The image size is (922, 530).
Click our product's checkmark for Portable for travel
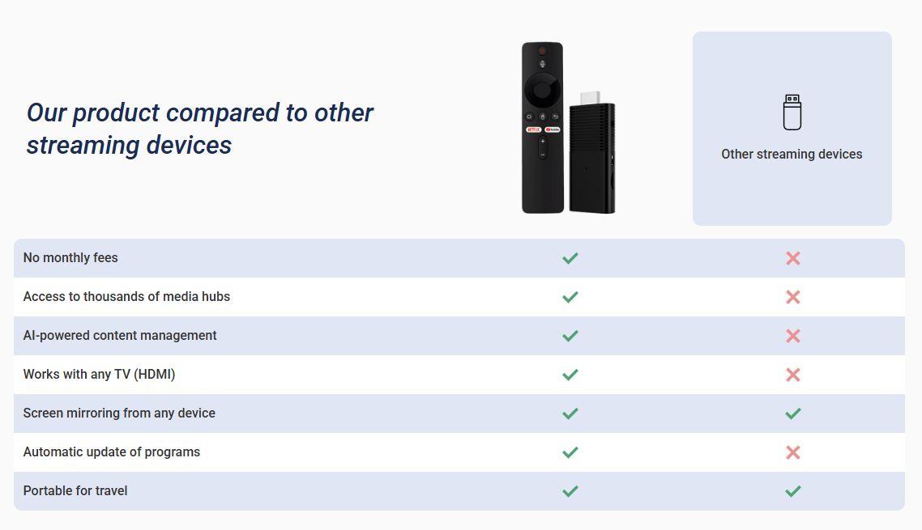(x=570, y=490)
